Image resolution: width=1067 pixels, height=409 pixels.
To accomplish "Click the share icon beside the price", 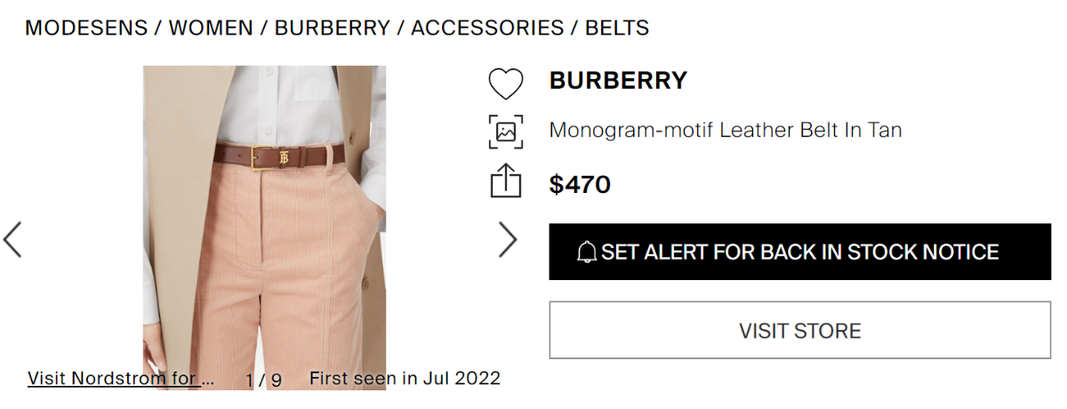I will [x=506, y=180].
